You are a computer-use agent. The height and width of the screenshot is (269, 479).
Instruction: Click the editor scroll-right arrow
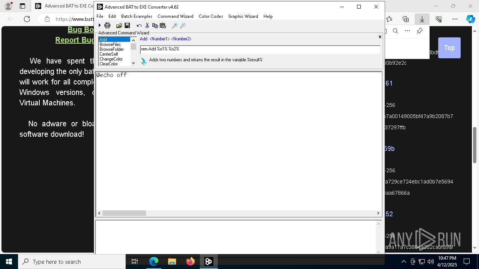378,213
